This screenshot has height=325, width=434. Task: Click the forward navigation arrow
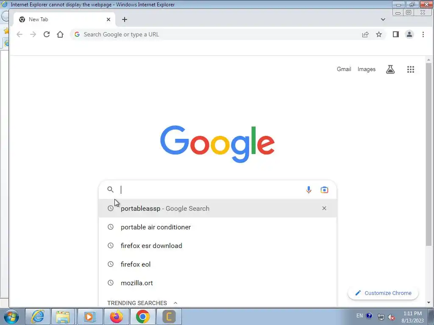33,34
